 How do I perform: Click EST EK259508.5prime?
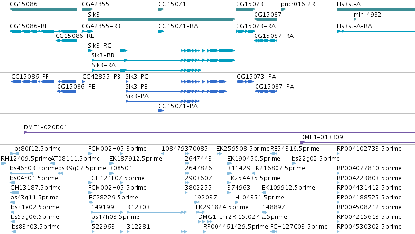click(x=243, y=149)
